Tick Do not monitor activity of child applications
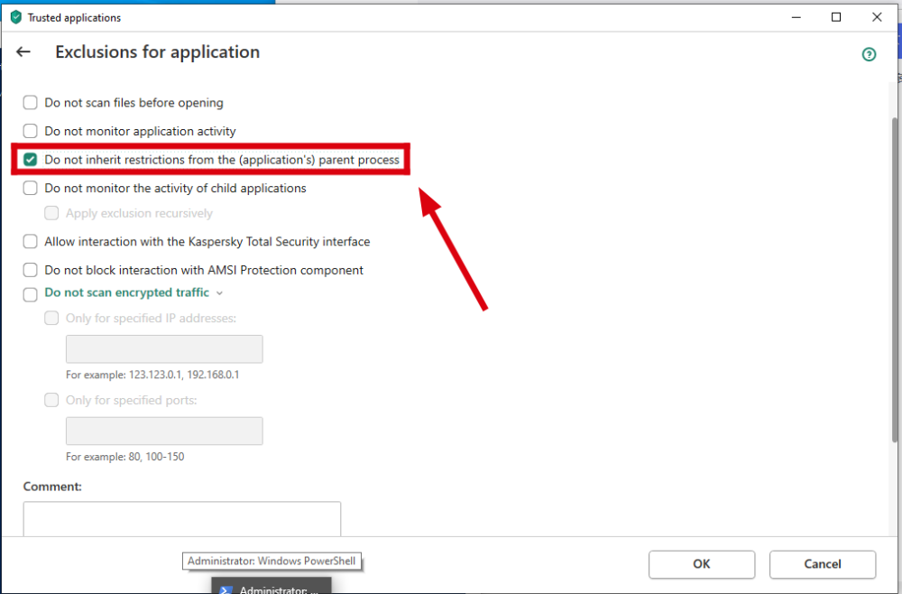 point(30,188)
